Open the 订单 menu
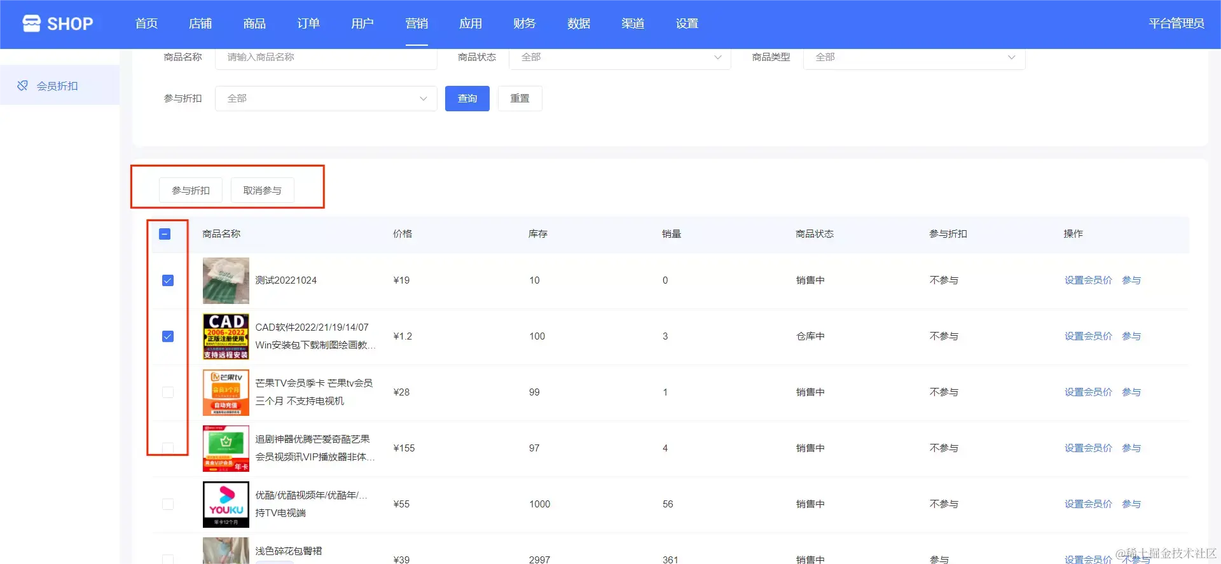 pyautogui.click(x=308, y=24)
